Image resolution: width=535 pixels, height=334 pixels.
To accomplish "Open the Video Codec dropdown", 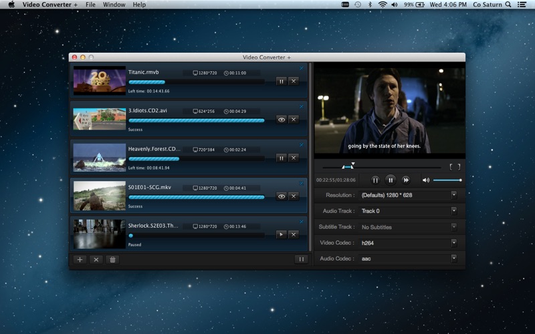I will 407,243.
